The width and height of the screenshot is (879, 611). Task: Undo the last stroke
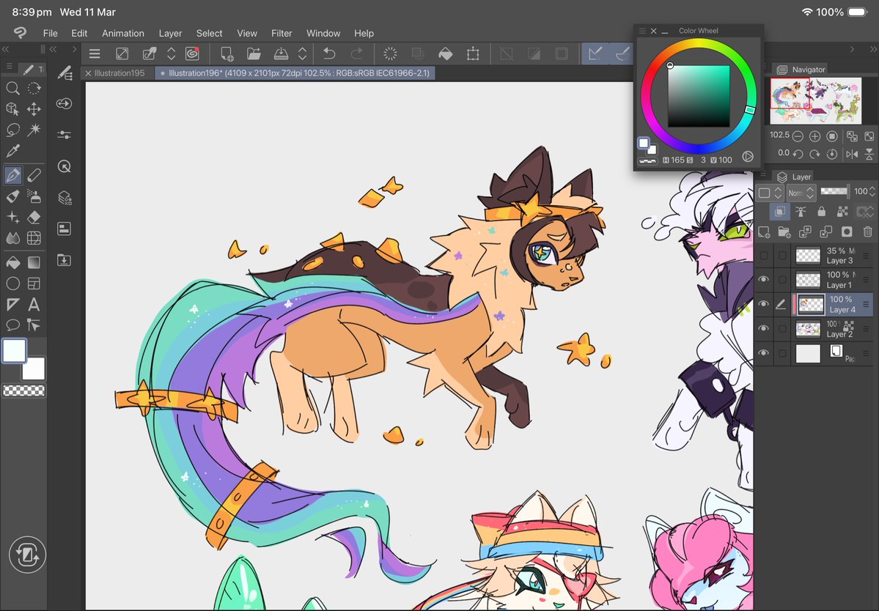(328, 53)
